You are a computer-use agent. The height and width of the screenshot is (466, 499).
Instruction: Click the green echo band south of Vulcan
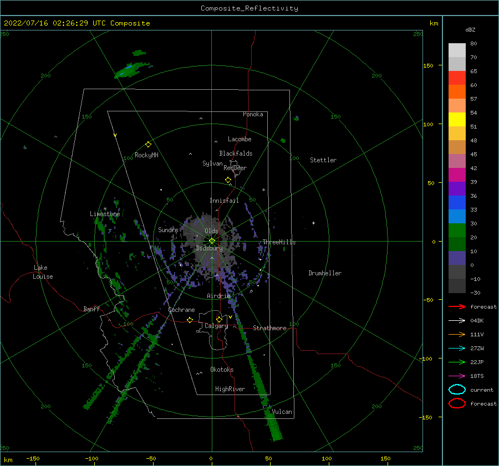(274, 428)
